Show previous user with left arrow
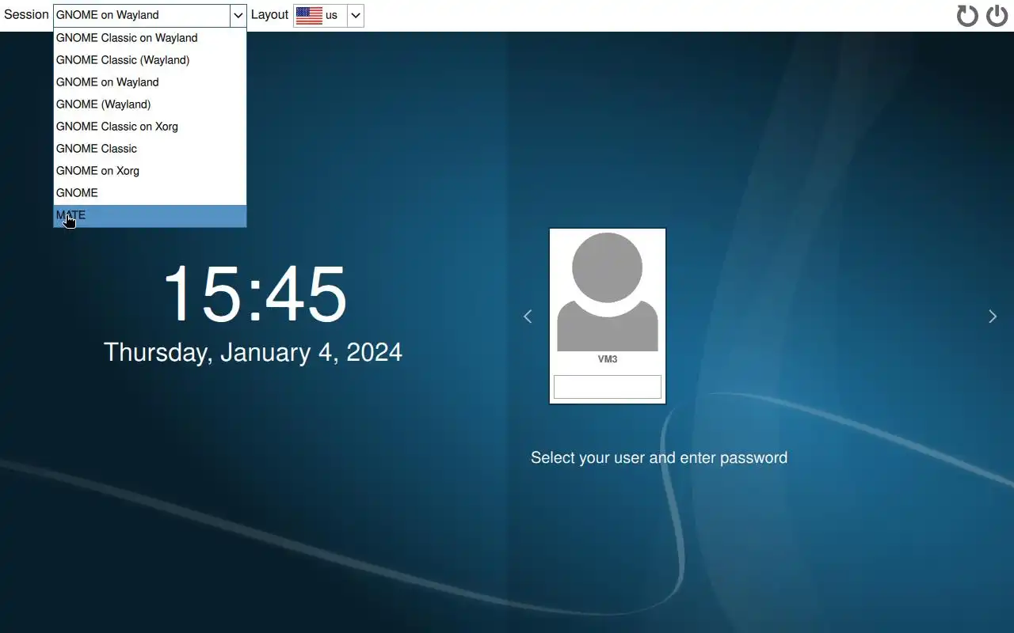 tap(528, 316)
